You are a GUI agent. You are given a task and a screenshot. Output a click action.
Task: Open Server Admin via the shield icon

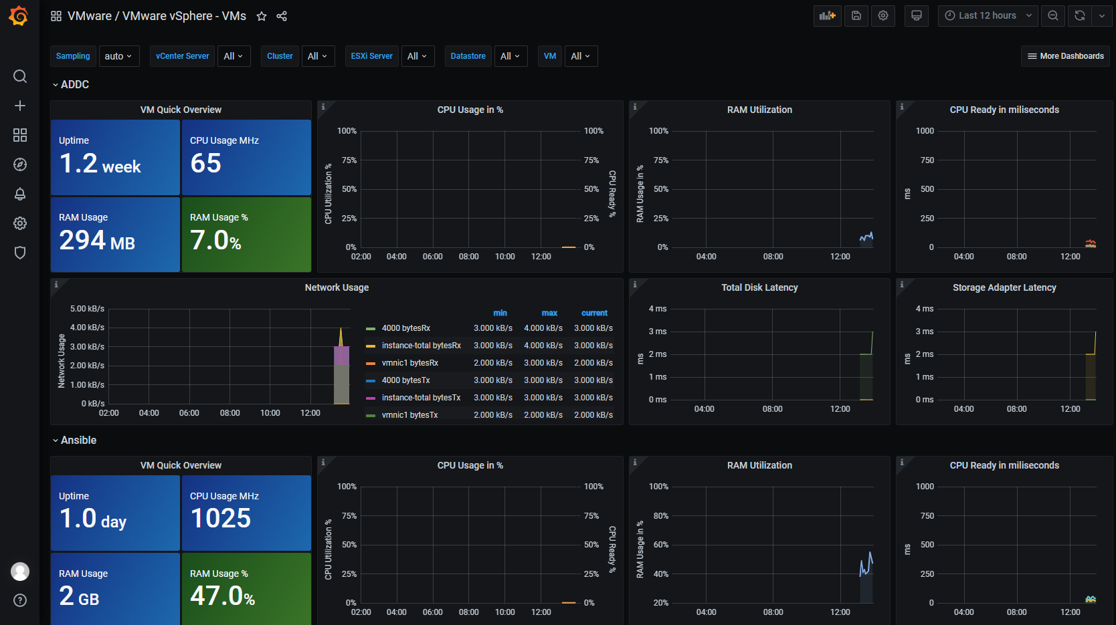tap(20, 253)
